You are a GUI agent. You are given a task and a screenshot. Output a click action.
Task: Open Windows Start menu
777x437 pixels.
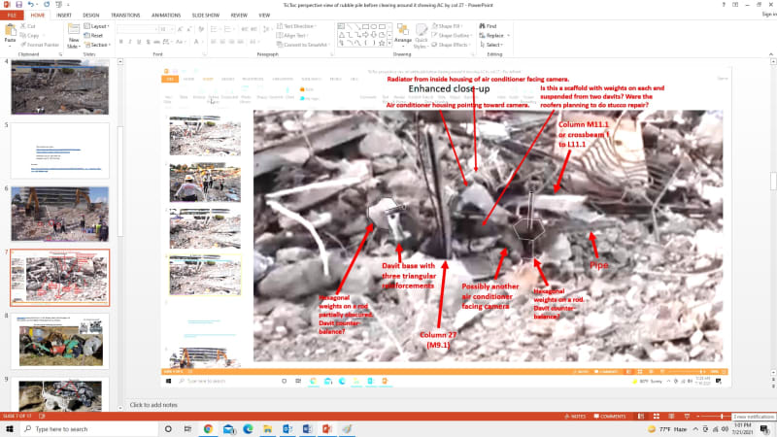[10, 428]
